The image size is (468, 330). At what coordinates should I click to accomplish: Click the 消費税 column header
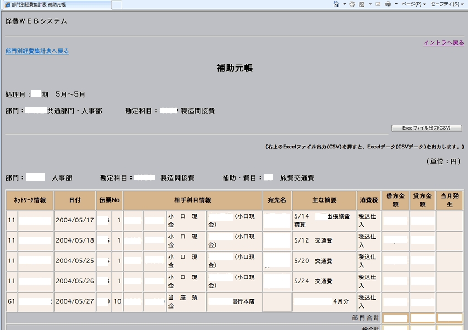click(x=368, y=200)
